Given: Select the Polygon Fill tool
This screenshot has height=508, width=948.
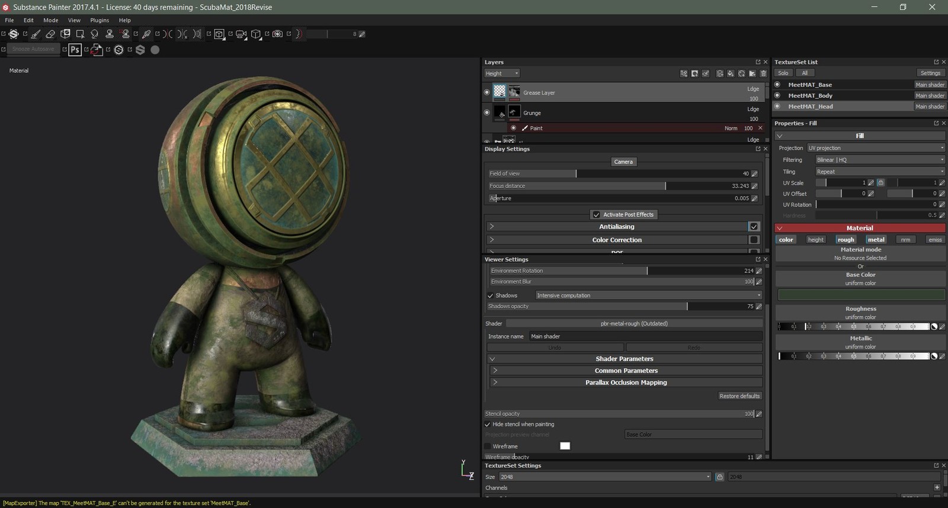Looking at the screenshot, I should point(80,34).
